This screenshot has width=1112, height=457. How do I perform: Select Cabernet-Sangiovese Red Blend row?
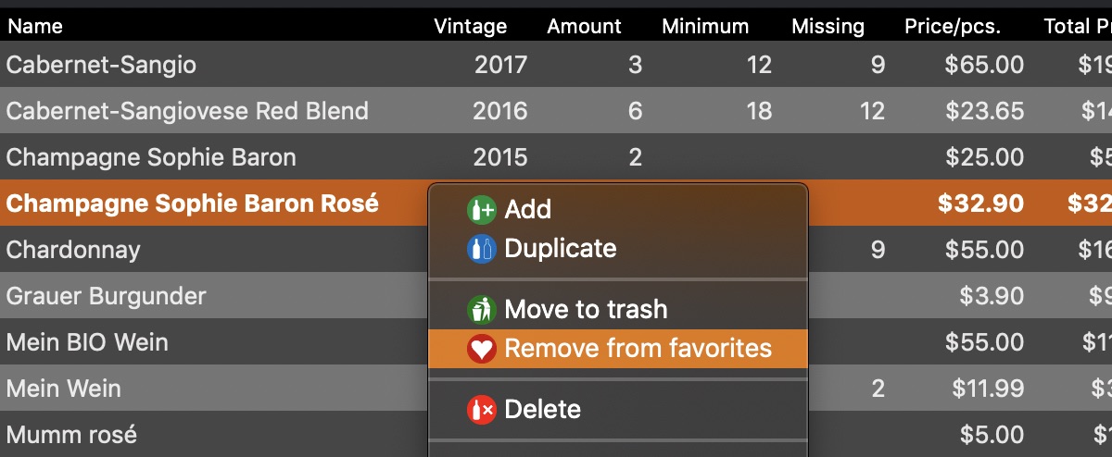point(556,110)
